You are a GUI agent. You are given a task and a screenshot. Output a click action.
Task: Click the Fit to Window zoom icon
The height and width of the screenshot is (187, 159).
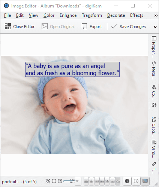pos(48,181)
